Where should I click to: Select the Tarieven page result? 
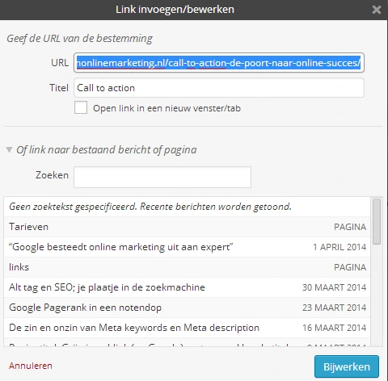[x=188, y=227]
